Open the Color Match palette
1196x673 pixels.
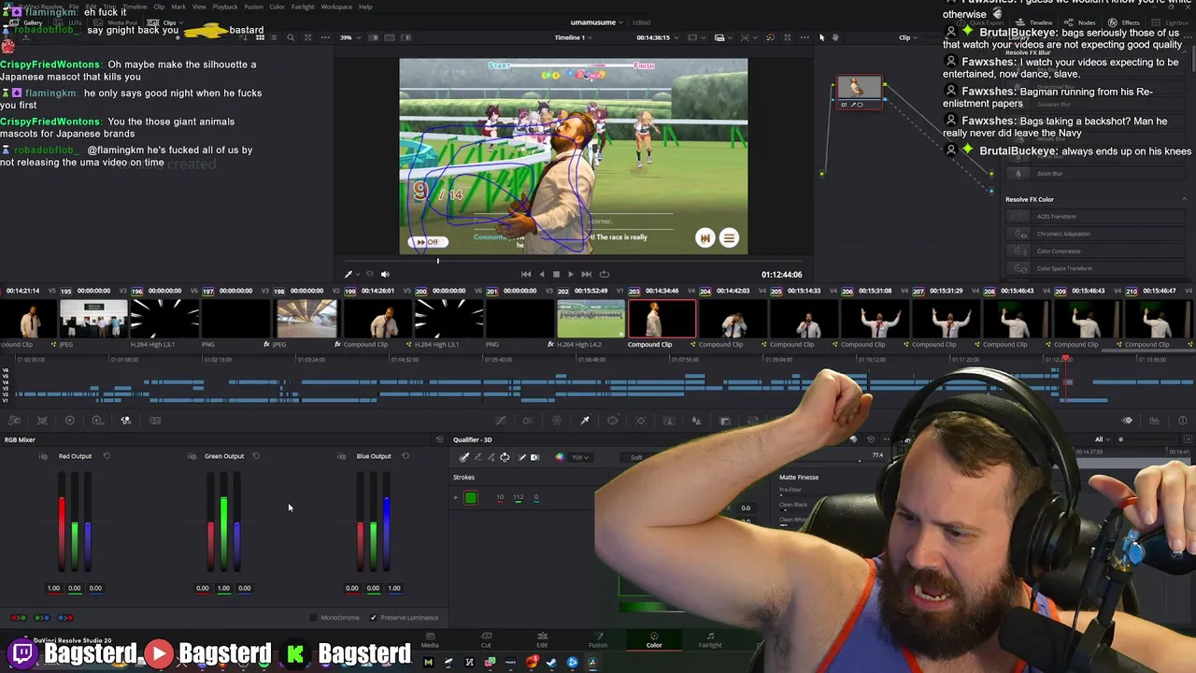pos(42,421)
